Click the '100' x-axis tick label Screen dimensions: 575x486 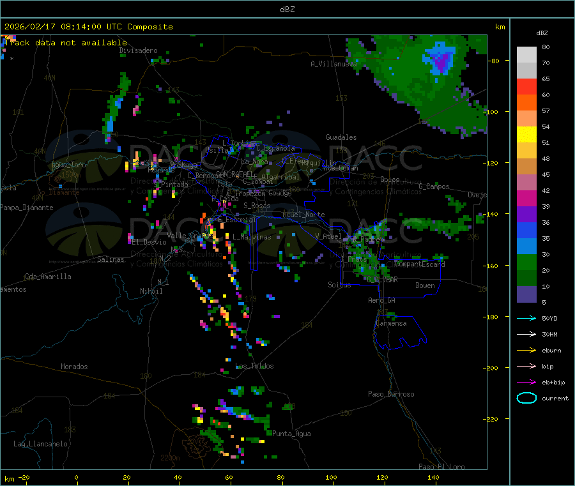(331, 477)
